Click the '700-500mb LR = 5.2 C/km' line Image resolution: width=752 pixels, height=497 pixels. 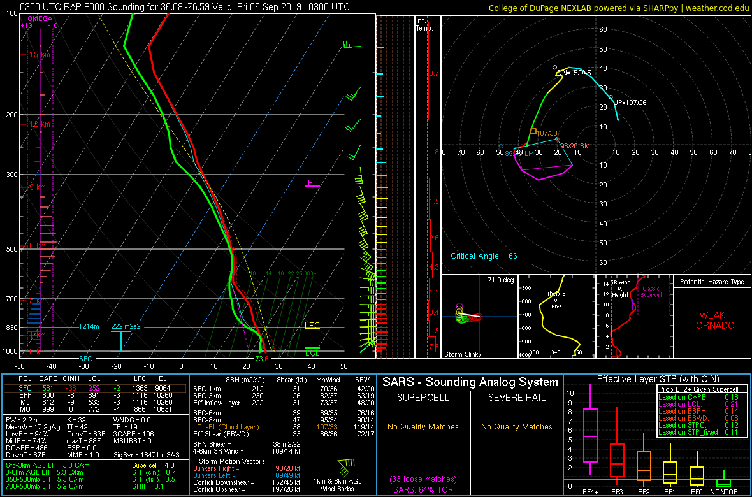point(46,486)
